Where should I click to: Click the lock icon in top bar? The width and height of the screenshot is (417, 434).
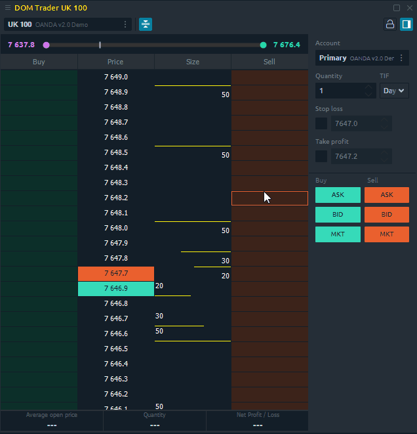pos(390,24)
